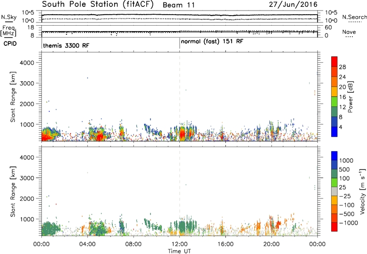
Task: Click the 'Nave' legend label
Action: (349, 32)
